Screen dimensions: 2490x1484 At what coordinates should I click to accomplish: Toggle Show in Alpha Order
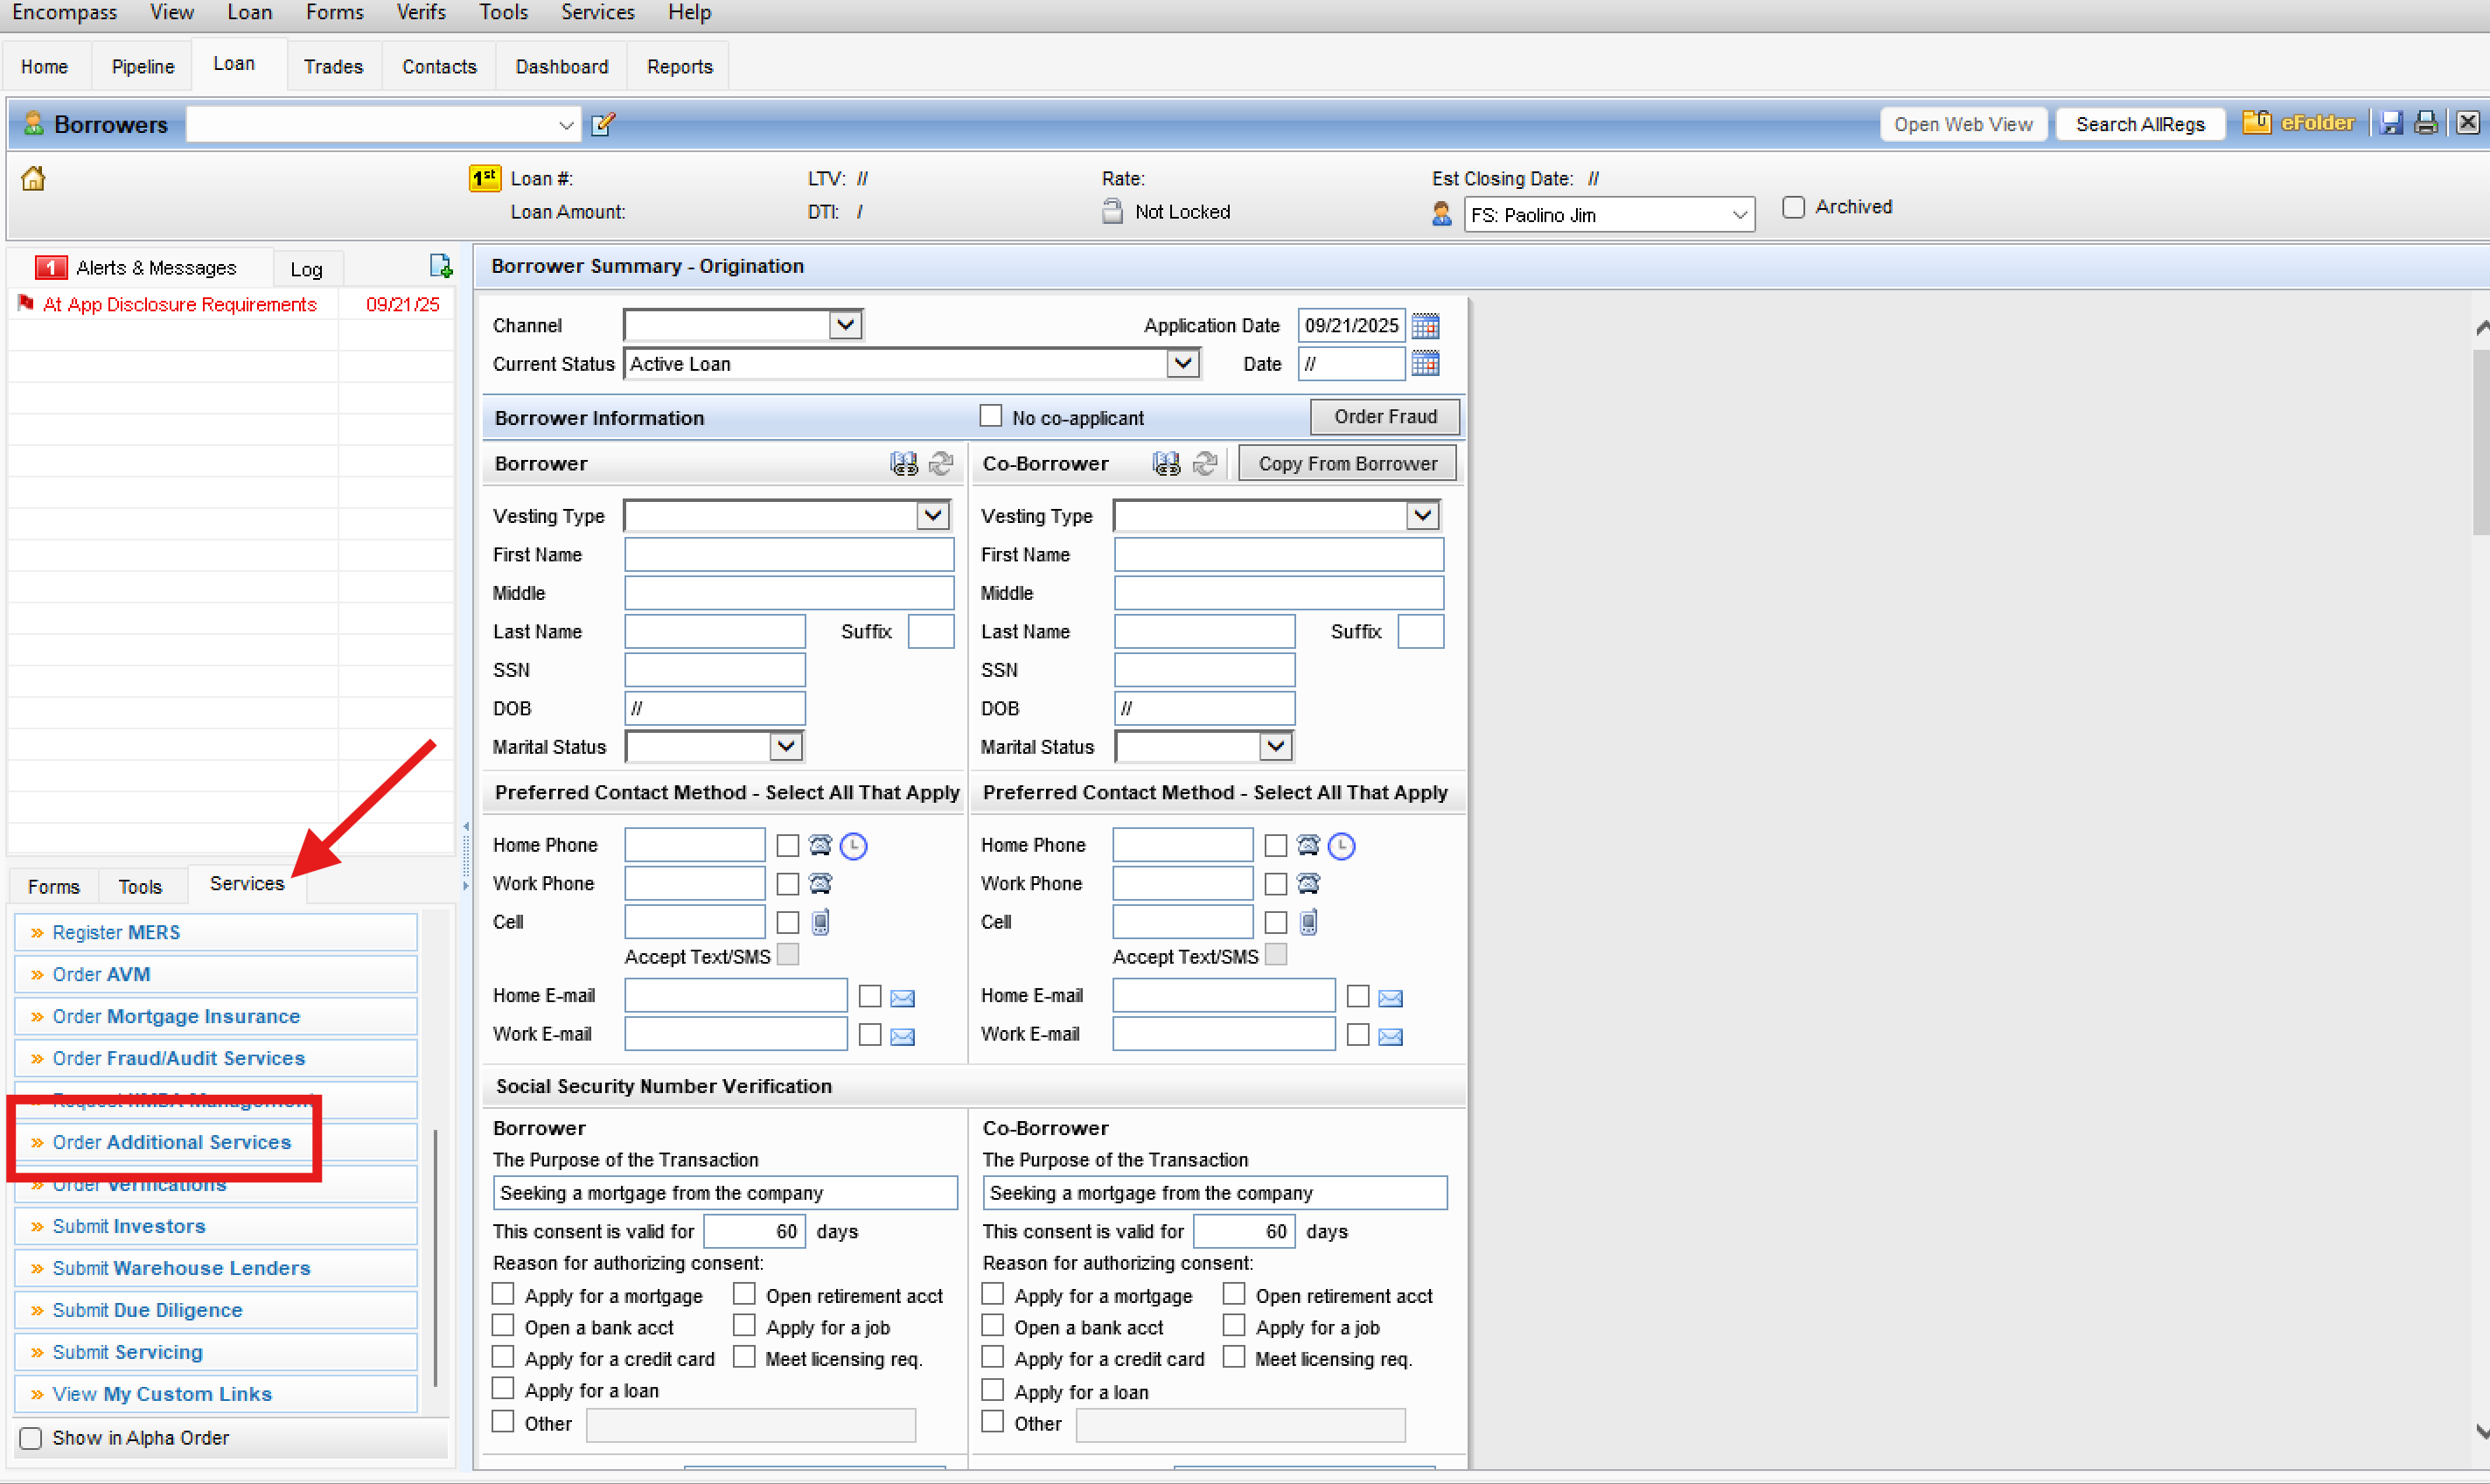pos(30,1438)
